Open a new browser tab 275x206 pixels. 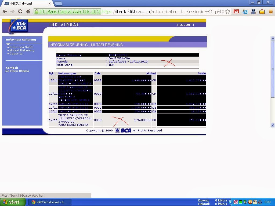[58, 3]
